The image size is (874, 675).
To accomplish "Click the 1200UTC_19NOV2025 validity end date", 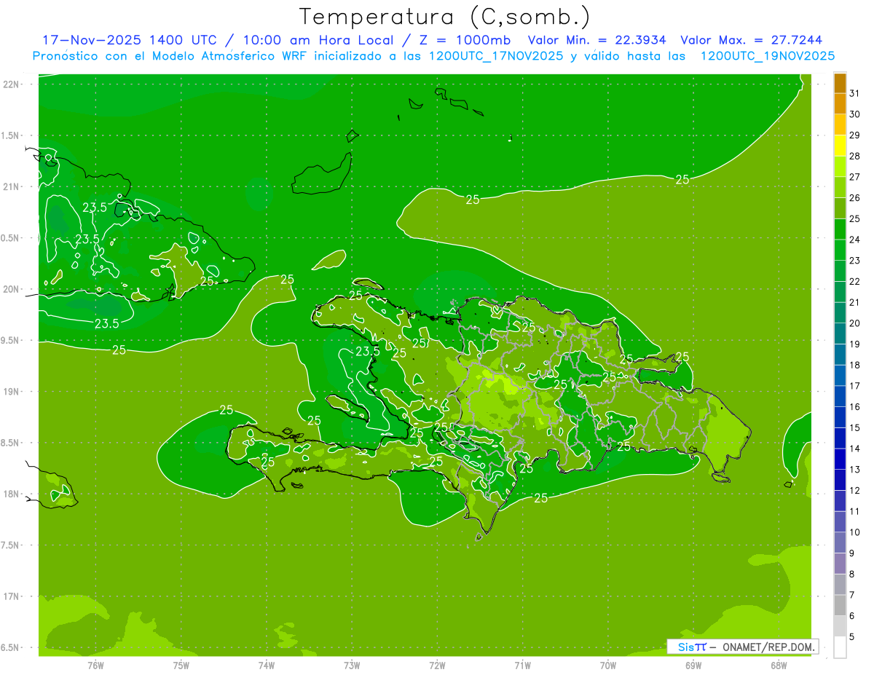I will [x=767, y=56].
